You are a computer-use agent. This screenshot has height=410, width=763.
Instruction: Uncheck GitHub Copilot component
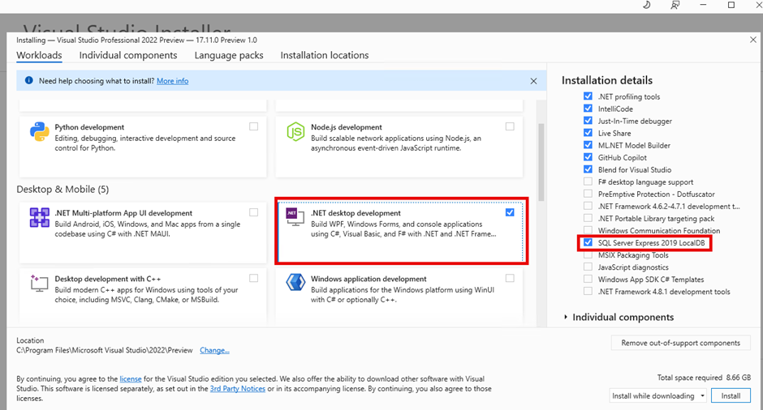click(588, 157)
